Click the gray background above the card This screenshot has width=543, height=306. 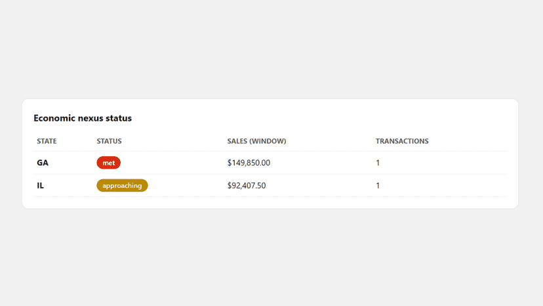point(270,49)
